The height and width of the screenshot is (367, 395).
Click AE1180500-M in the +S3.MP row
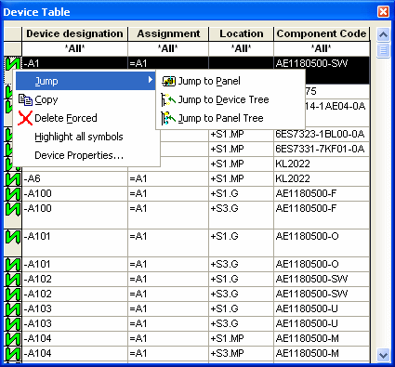[x=307, y=353]
